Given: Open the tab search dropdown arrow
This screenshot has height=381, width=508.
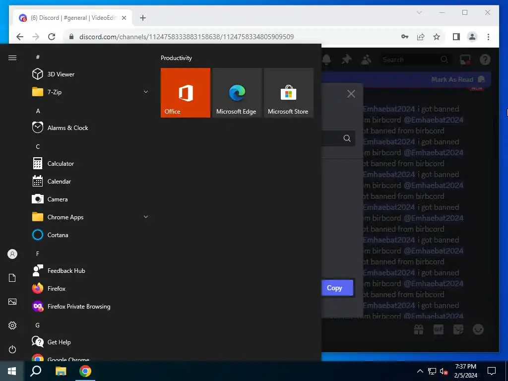Looking at the screenshot, I should point(419,12).
